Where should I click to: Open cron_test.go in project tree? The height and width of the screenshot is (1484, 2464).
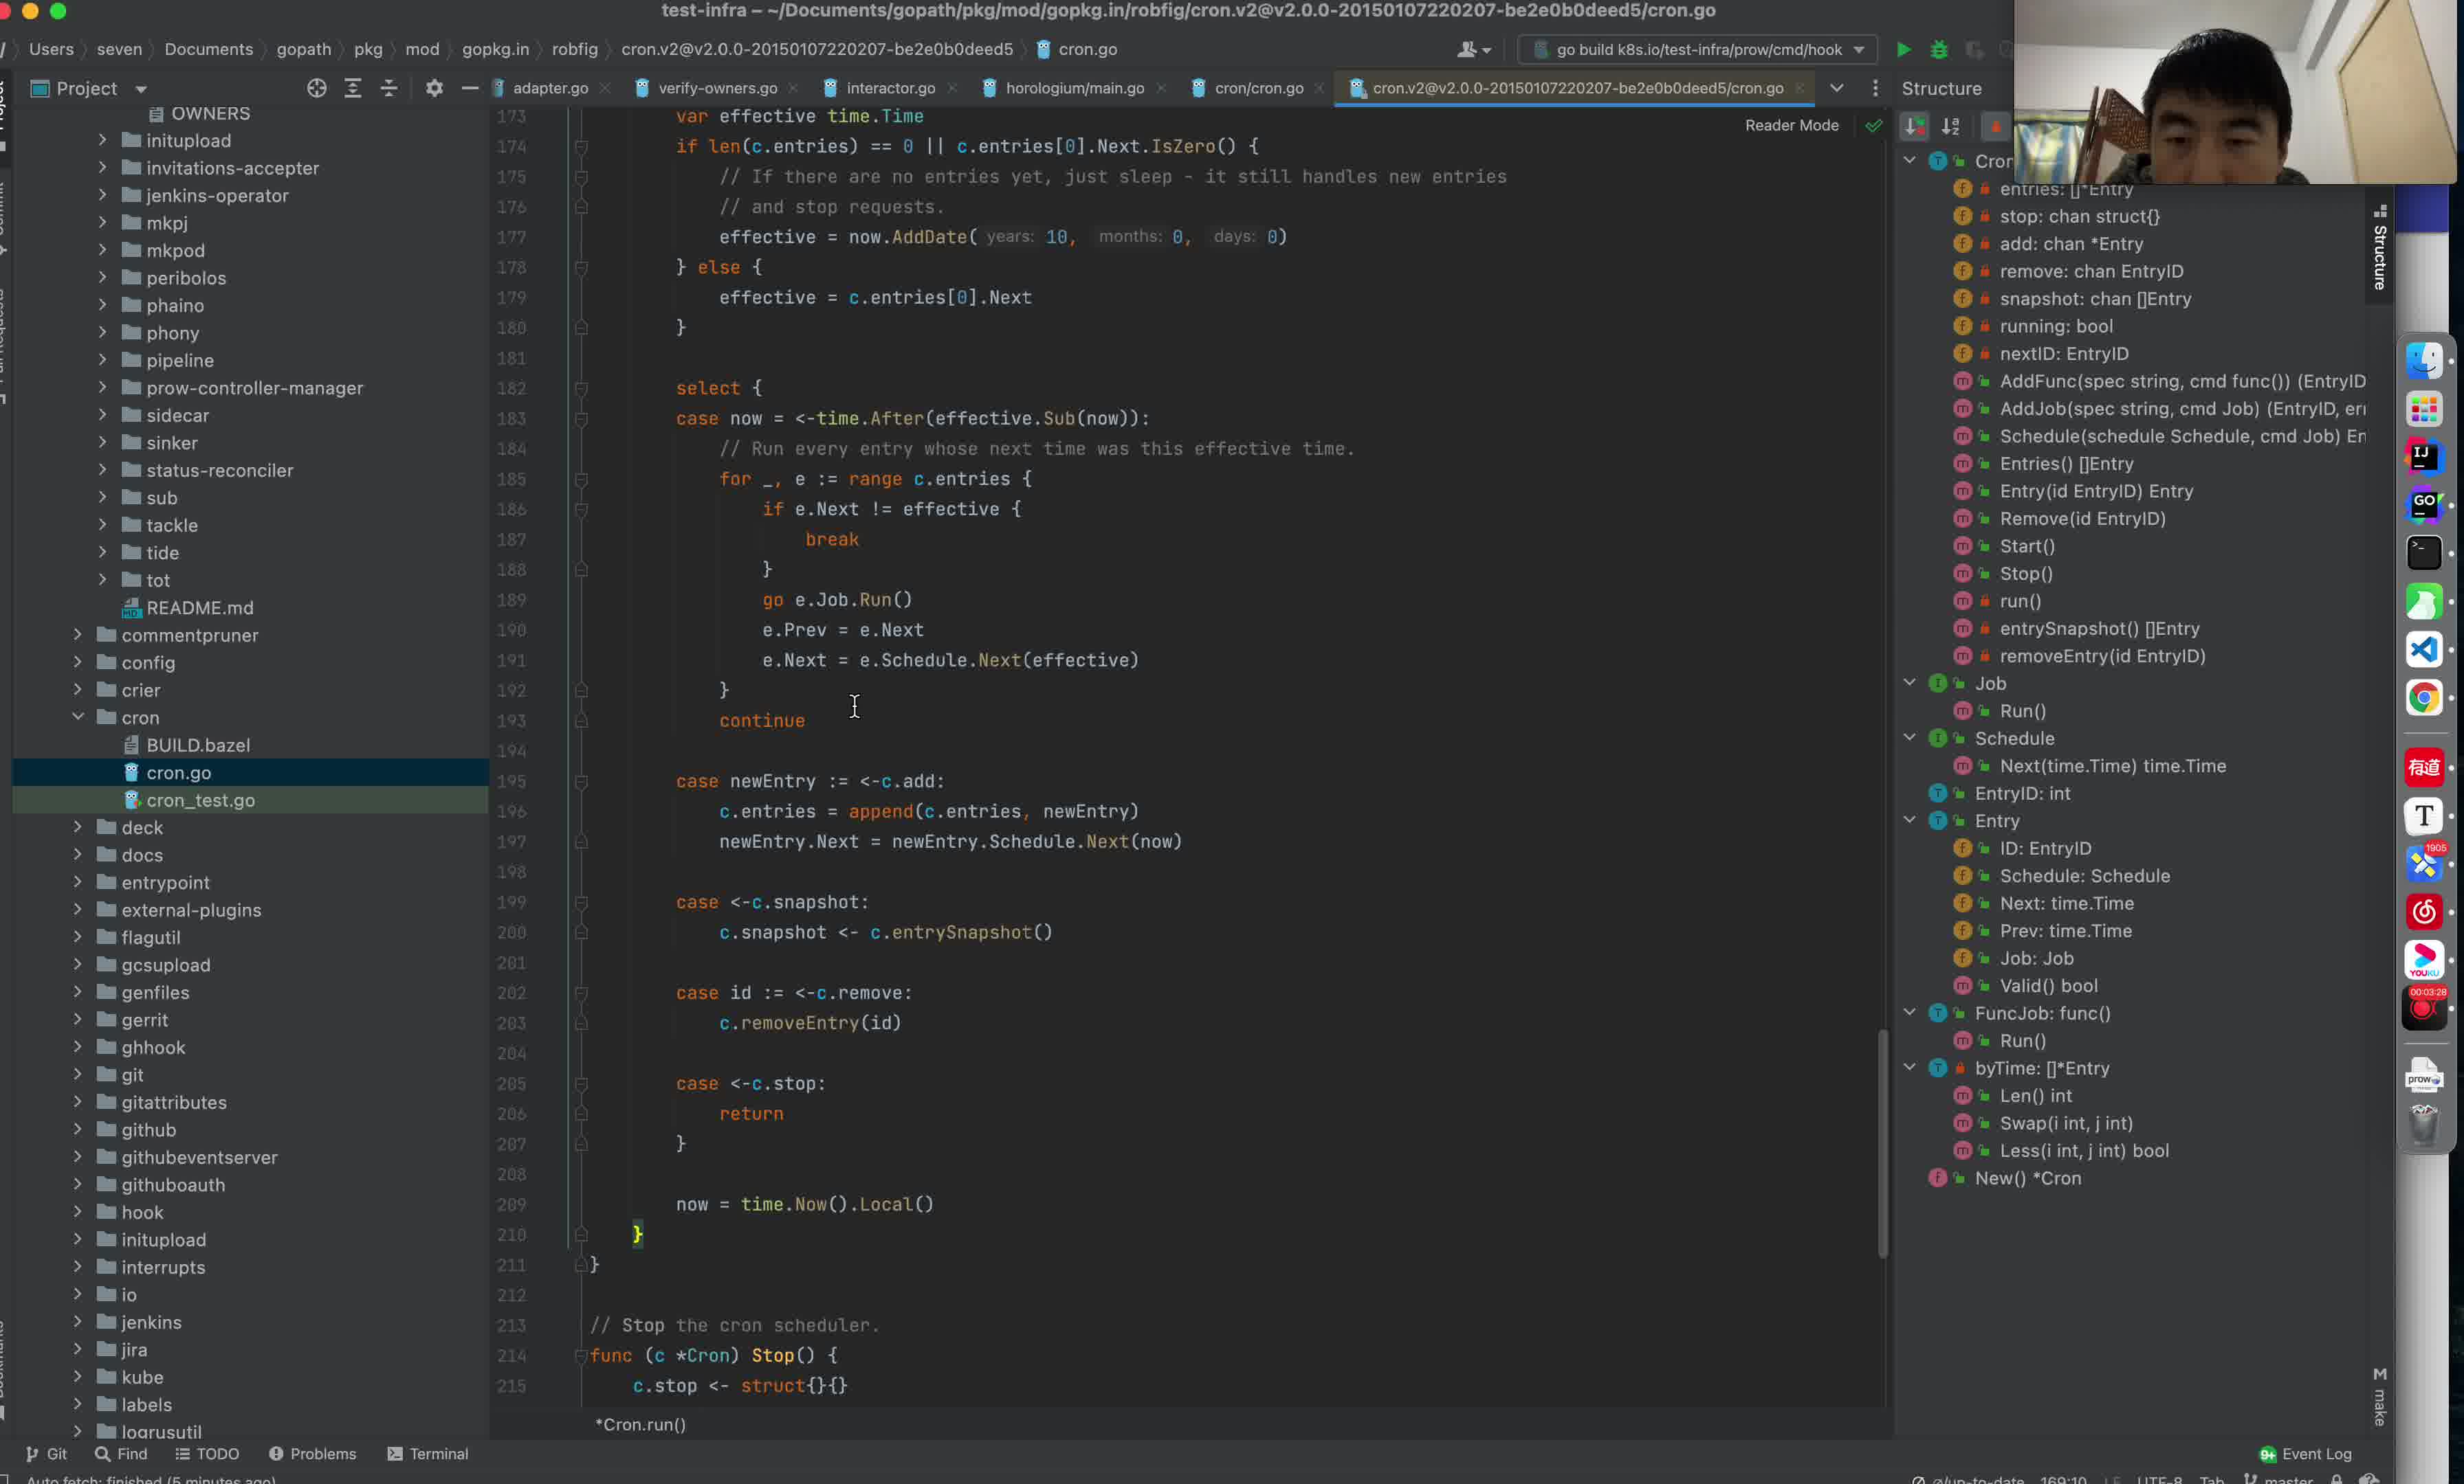200,800
